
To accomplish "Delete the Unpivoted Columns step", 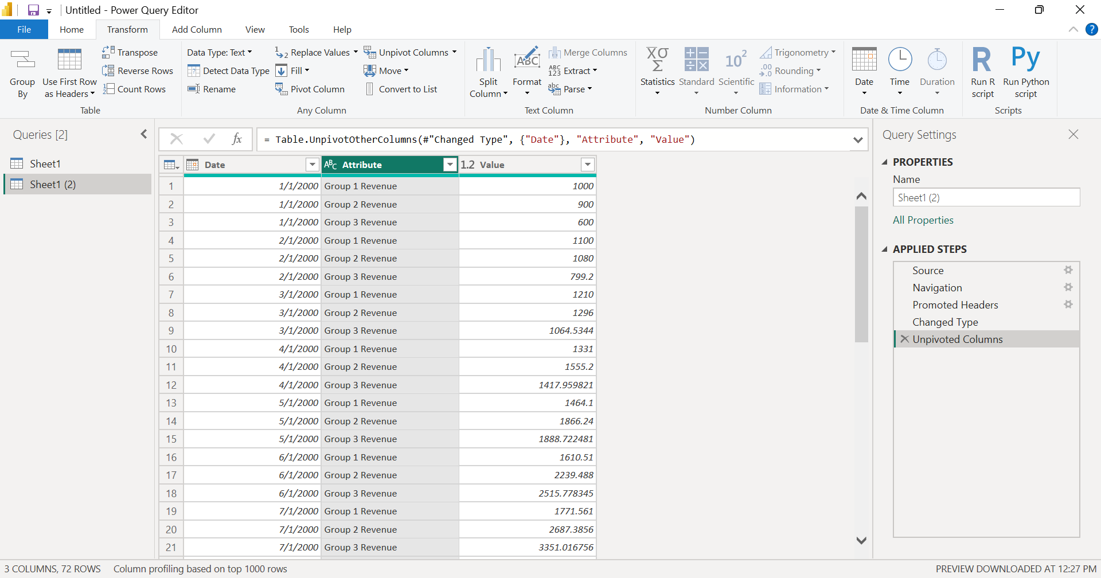I will point(904,339).
